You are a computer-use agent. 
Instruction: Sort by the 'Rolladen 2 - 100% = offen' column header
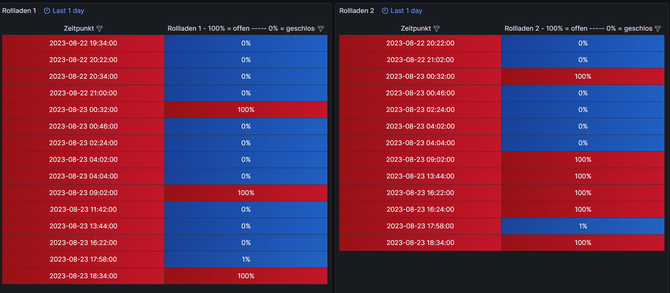pyautogui.click(x=578, y=28)
